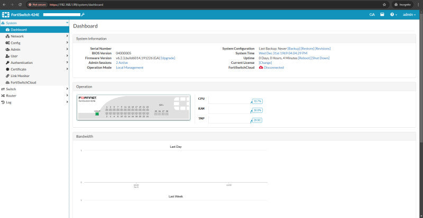The image size is (423, 218).
Task: Click the Last Day chart title
Action: tap(176, 147)
